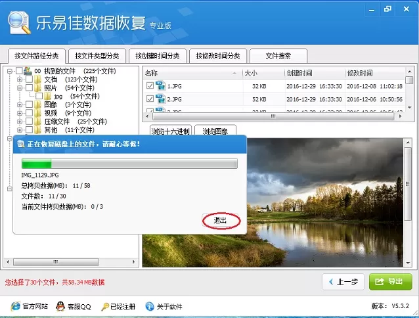Click the recovery dialog title icon
This screenshot has height=318, width=419.
pos(21,144)
